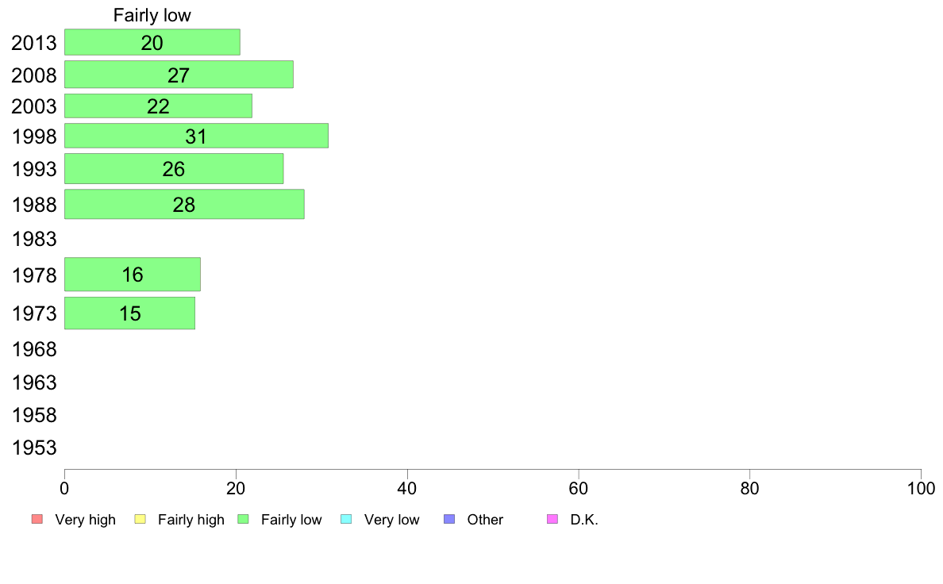Select the 1993 bar showing 26
The width and height of the screenshot is (943, 584).
174,169
